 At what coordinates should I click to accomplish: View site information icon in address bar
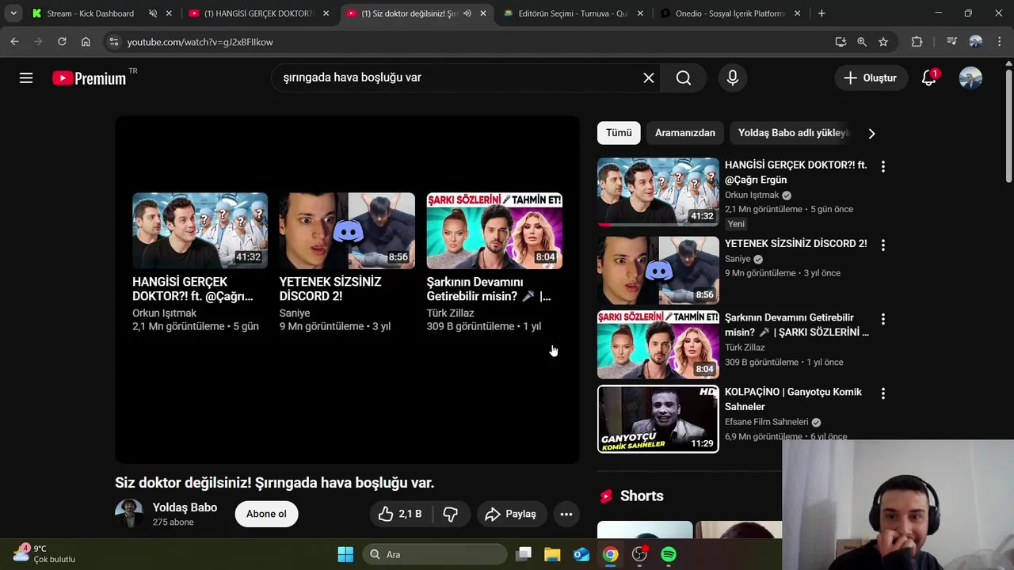coord(113,42)
